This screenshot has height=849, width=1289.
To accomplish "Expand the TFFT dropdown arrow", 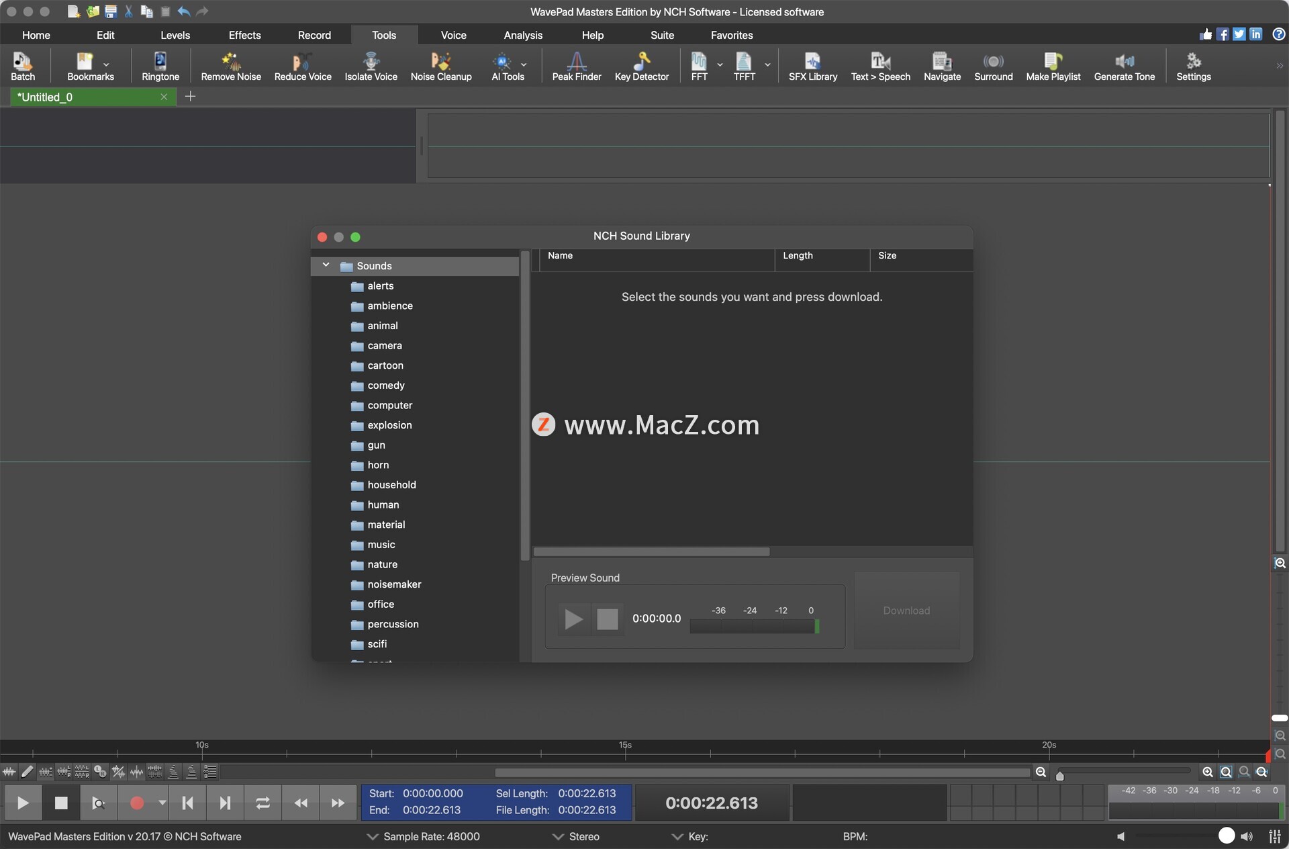I will pos(767,65).
